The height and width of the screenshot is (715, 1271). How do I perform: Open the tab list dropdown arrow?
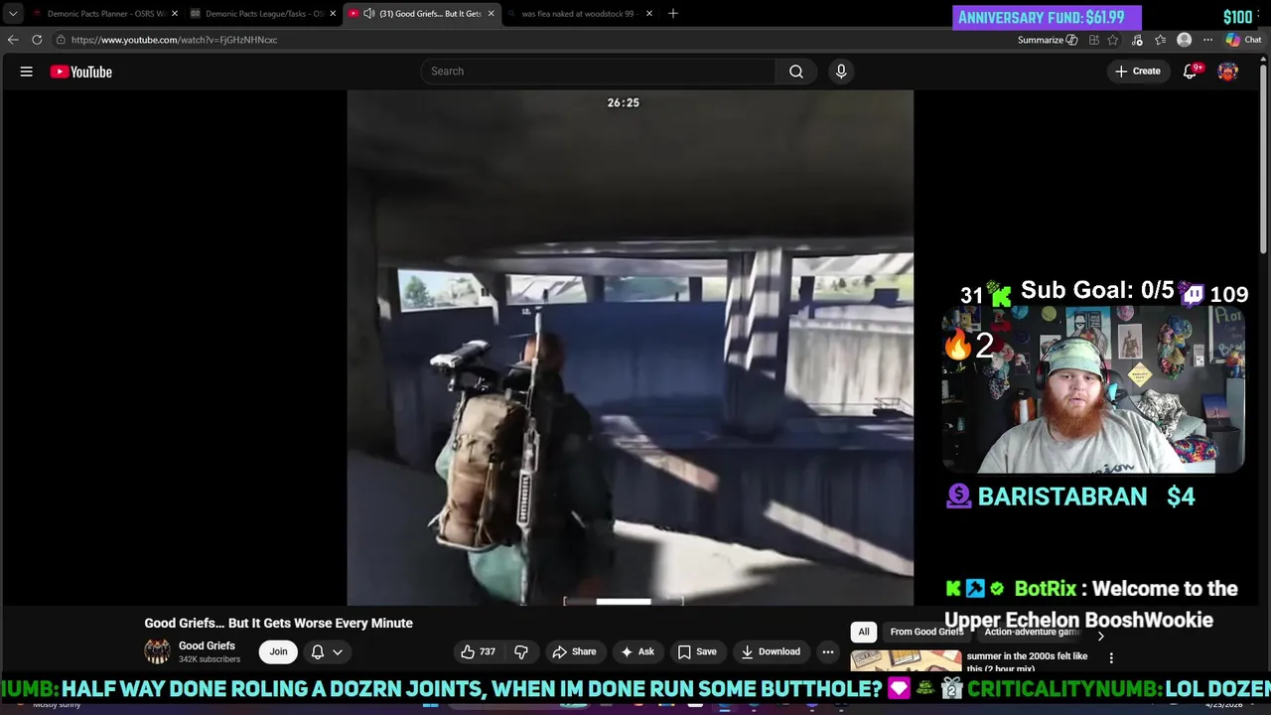tap(13, 14)
